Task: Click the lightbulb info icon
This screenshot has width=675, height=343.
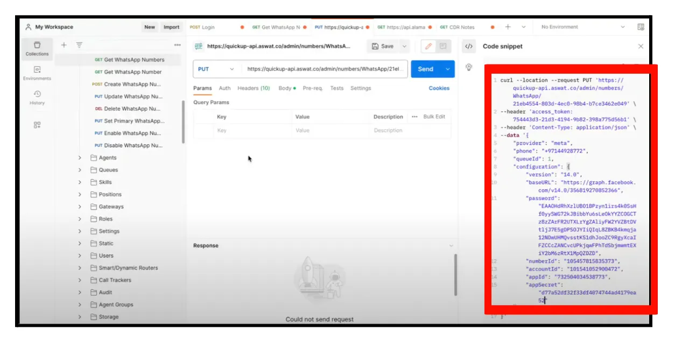Action: (x=469, y=67)
